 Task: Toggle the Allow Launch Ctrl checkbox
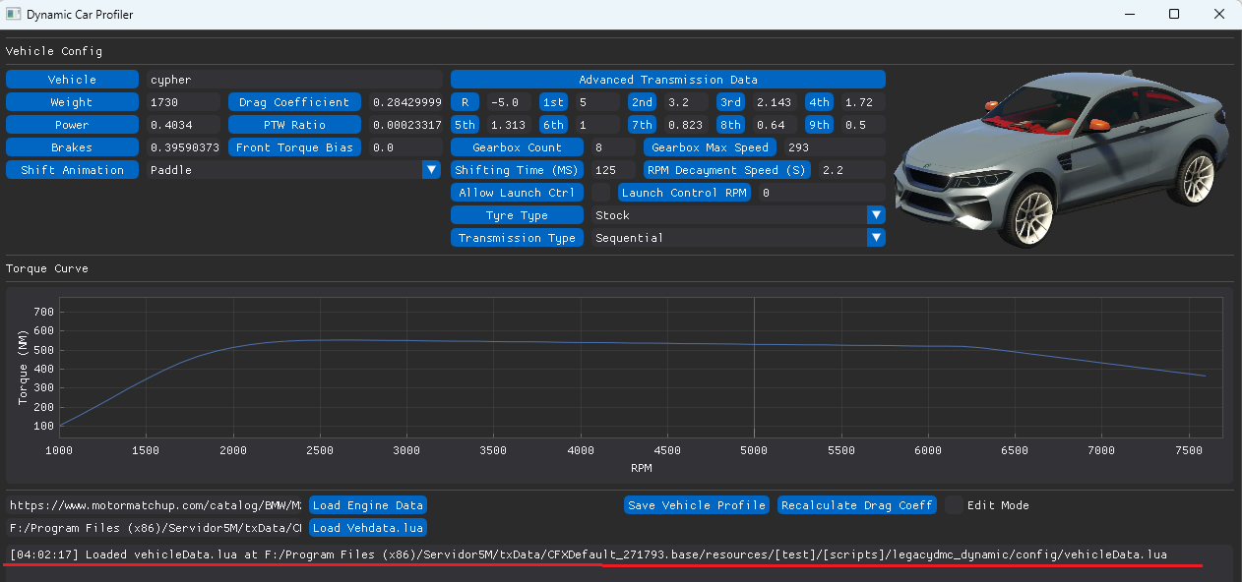click(600, 193)
